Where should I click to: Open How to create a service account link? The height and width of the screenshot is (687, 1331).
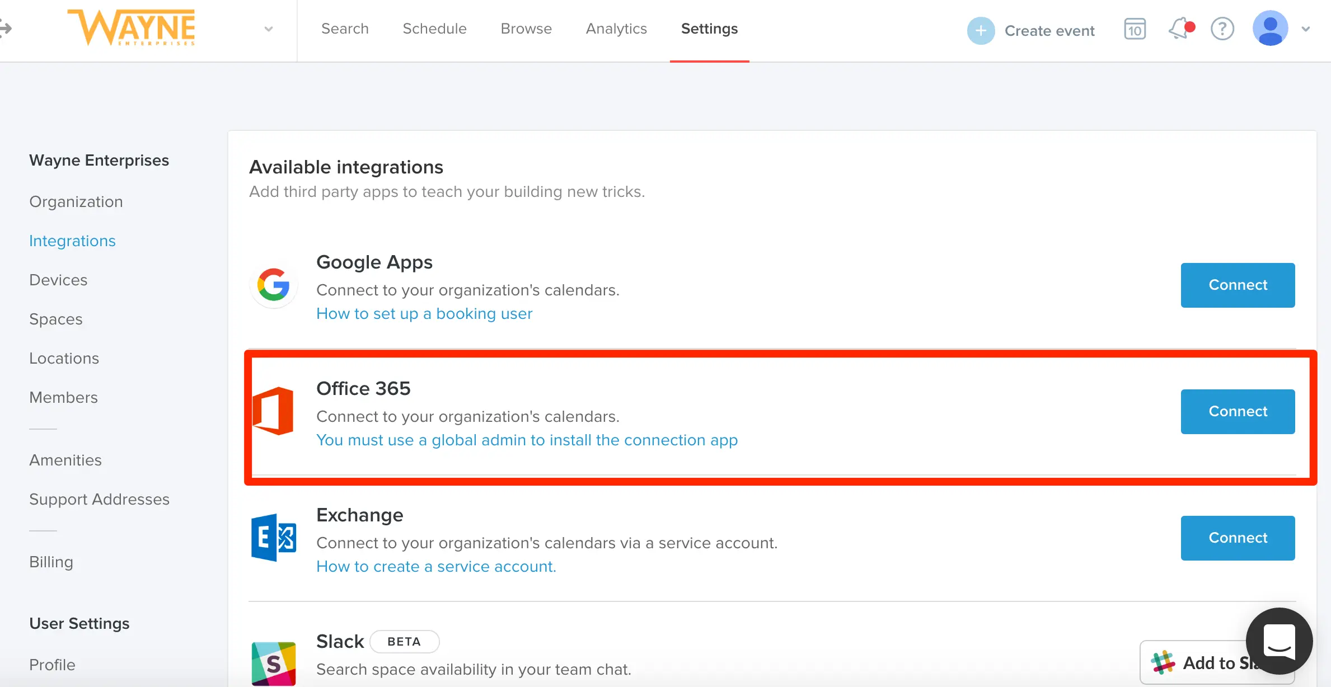pyautogui.click(x=436, y=566)
